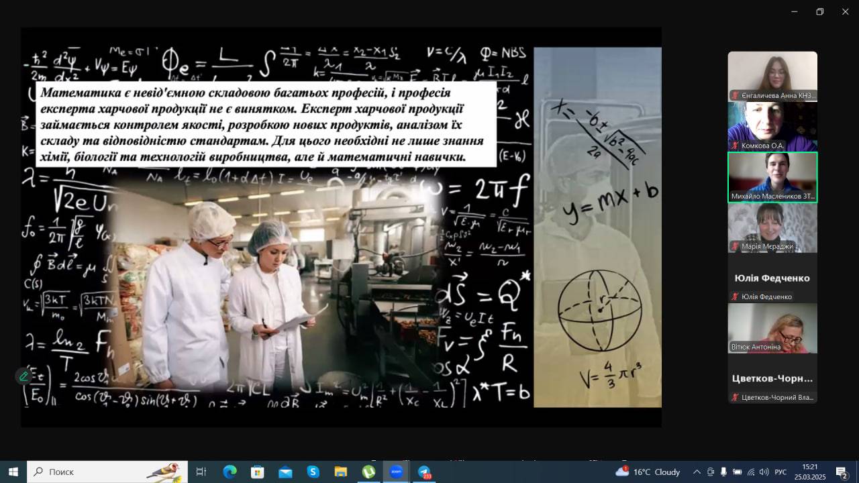Select Комкова О.А. video thumbnail
This screenshot has height=483, width=859.
click(772, 126)
